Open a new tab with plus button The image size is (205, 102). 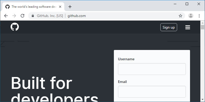click(x=70, y=7)
